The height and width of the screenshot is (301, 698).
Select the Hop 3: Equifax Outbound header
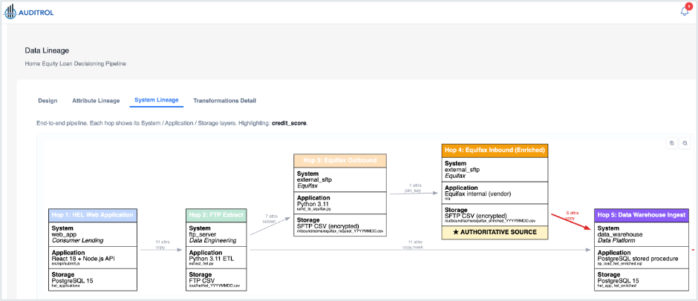tap(340, 160)
